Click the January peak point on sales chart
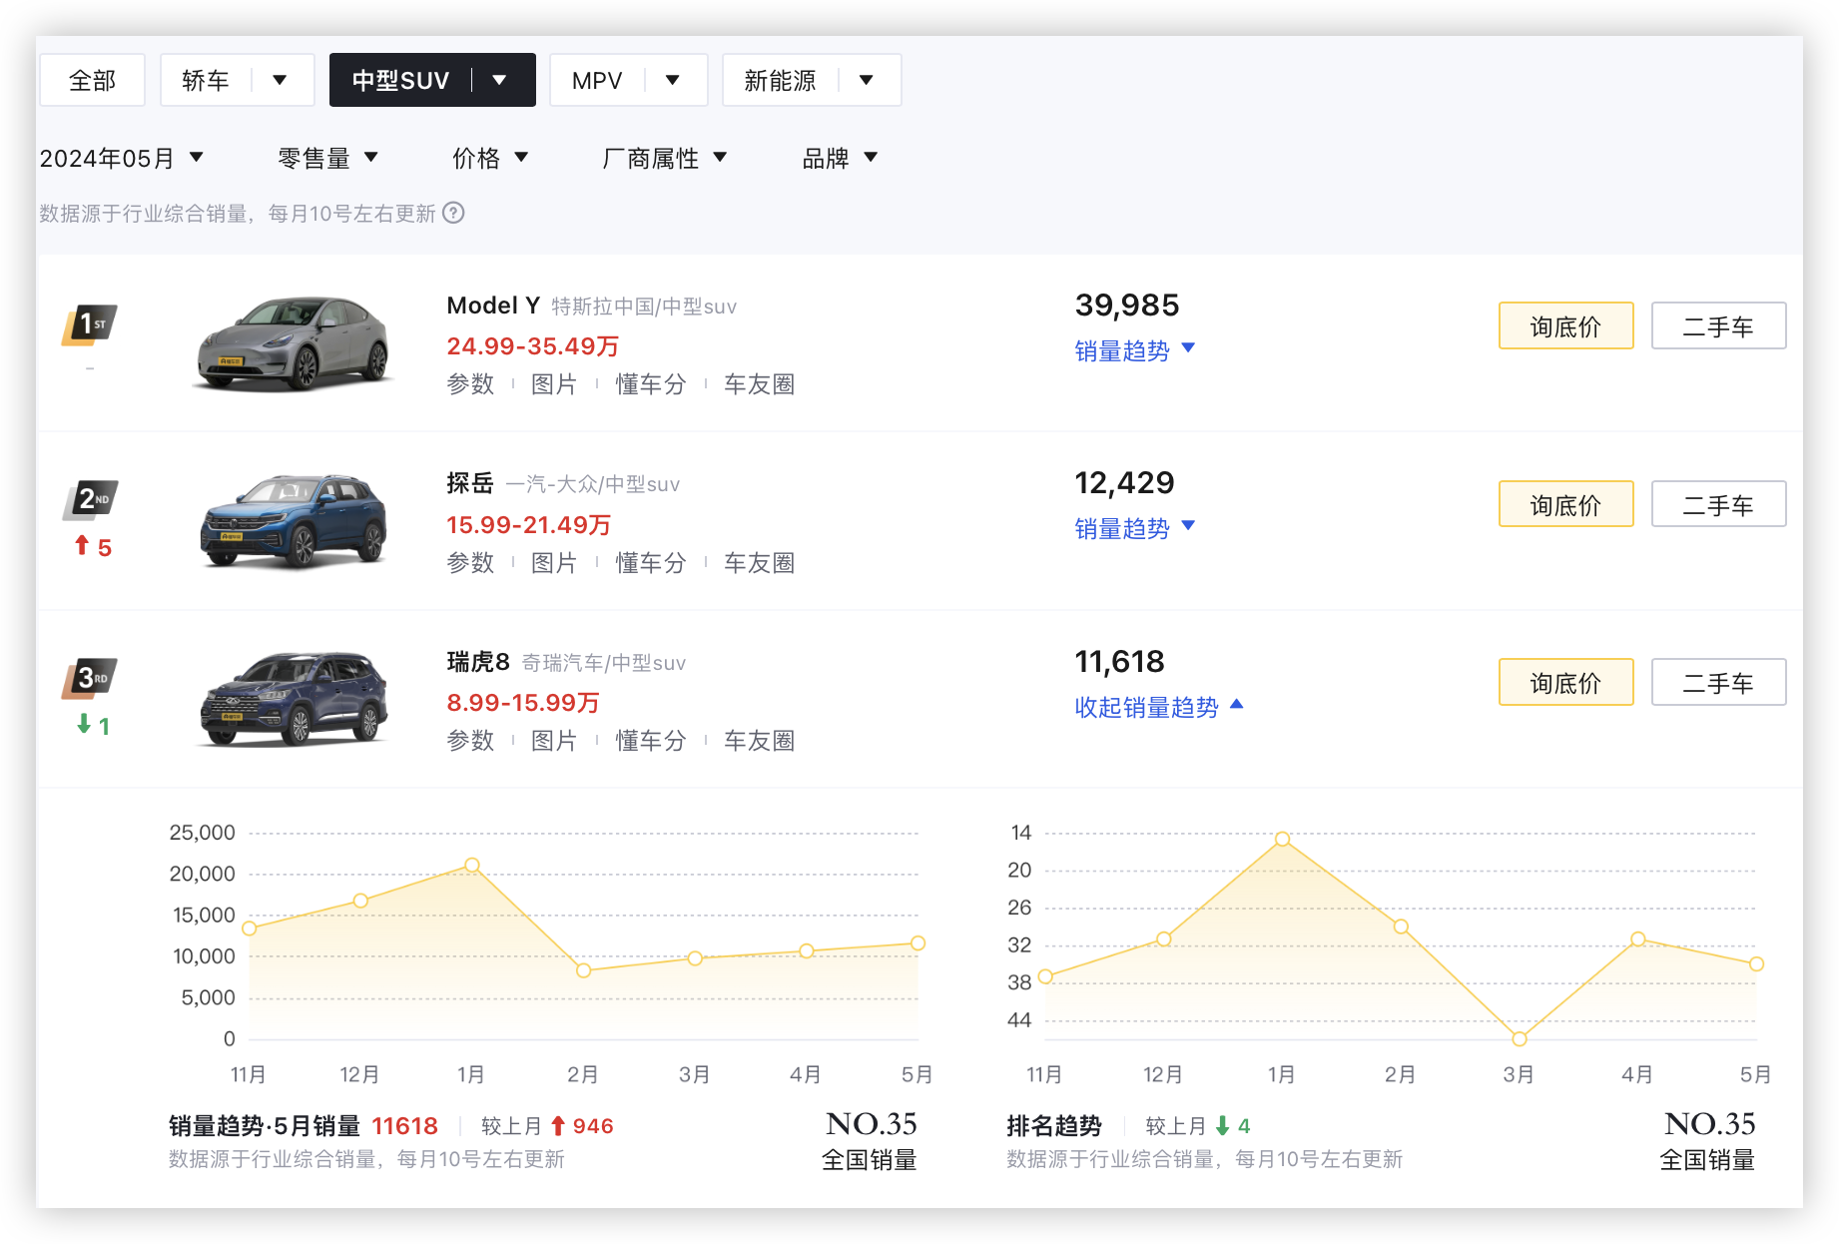The height and width of the screenshot is (1244, 1839). coord(472,865)
